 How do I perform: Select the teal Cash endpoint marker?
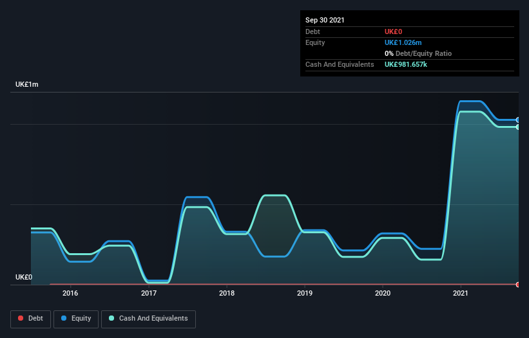point(518,127)
